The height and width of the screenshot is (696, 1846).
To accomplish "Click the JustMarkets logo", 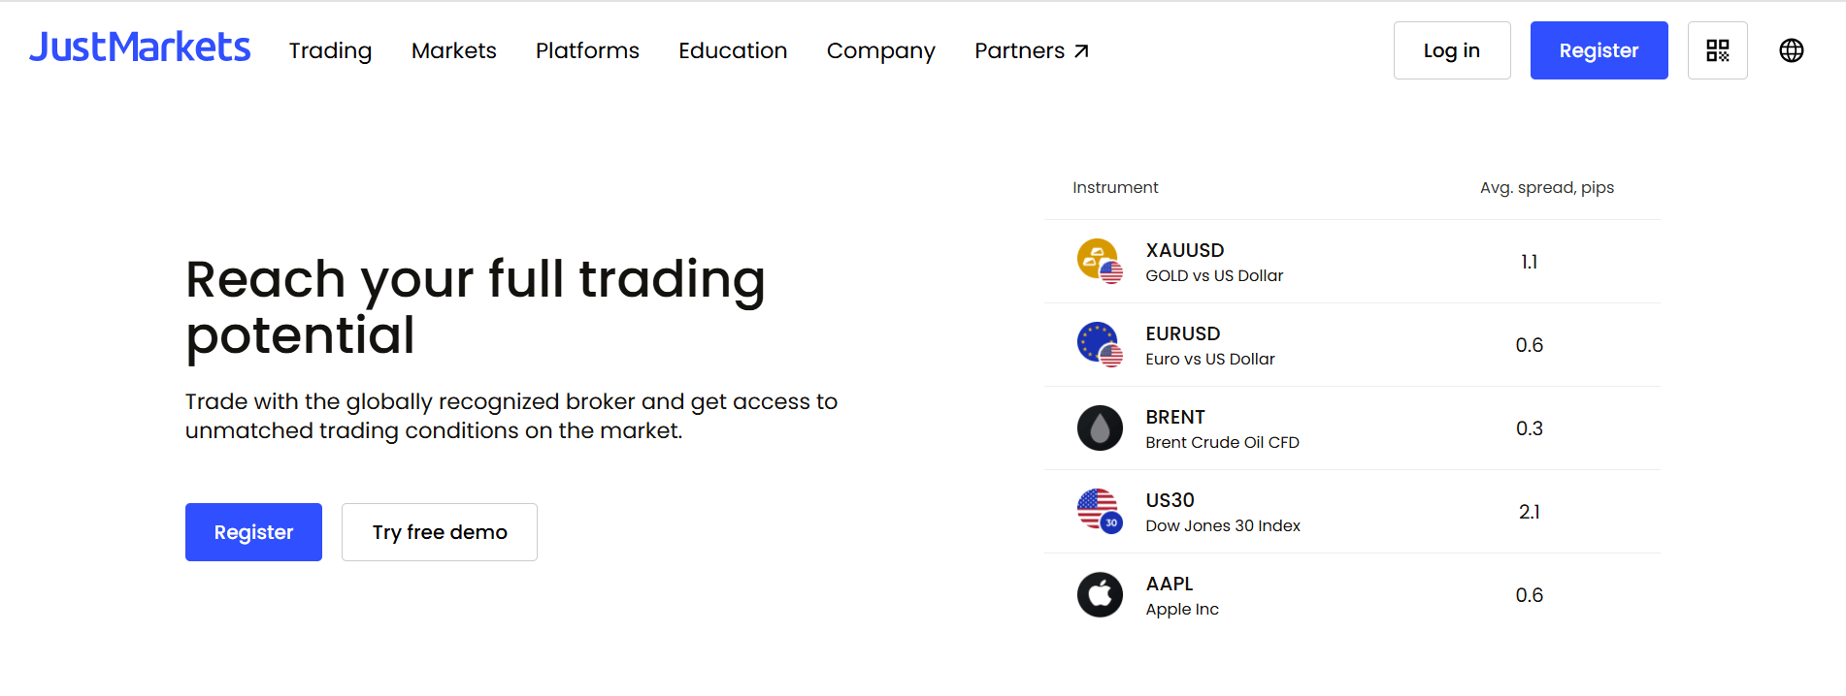I will [140, 47].
